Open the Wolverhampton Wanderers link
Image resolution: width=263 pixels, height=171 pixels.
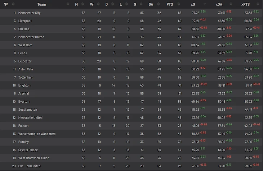click(x=37, y=134)
